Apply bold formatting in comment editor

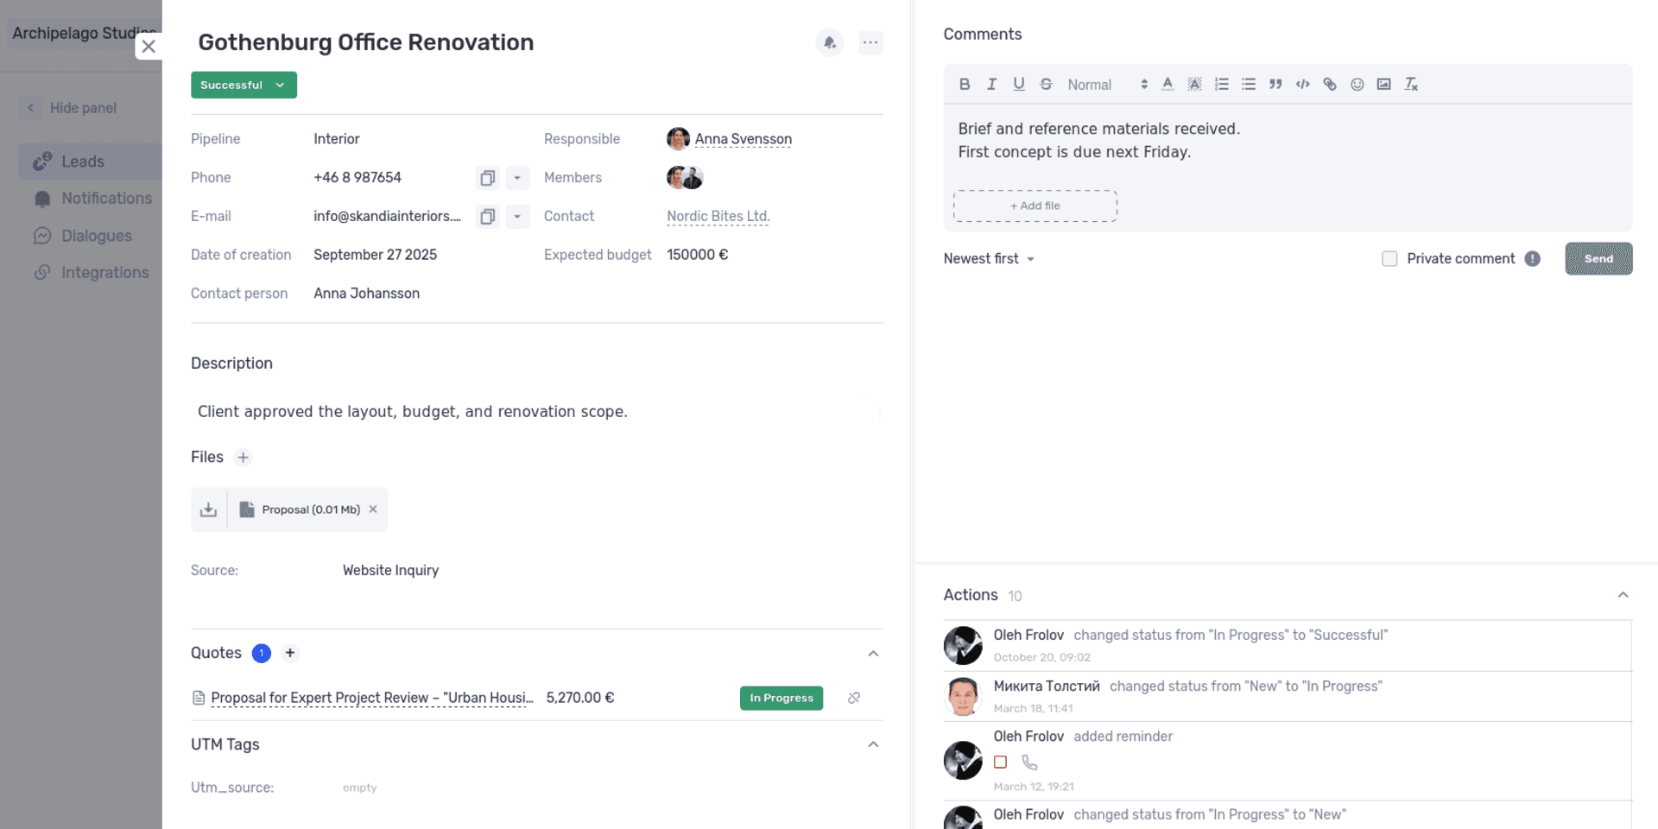[965, 84]
